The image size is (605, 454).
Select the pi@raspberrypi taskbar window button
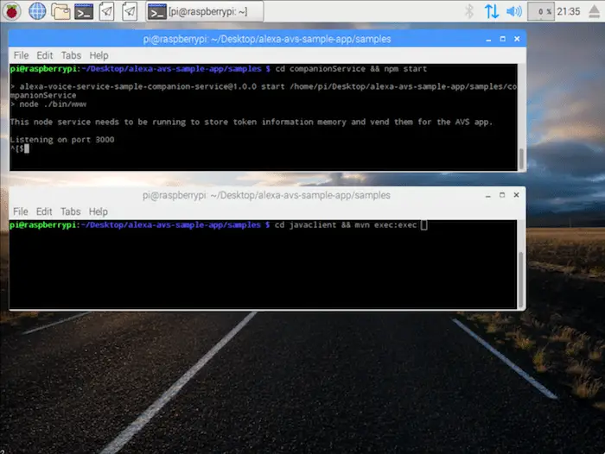pyautogui.click(x=205, y=11)
